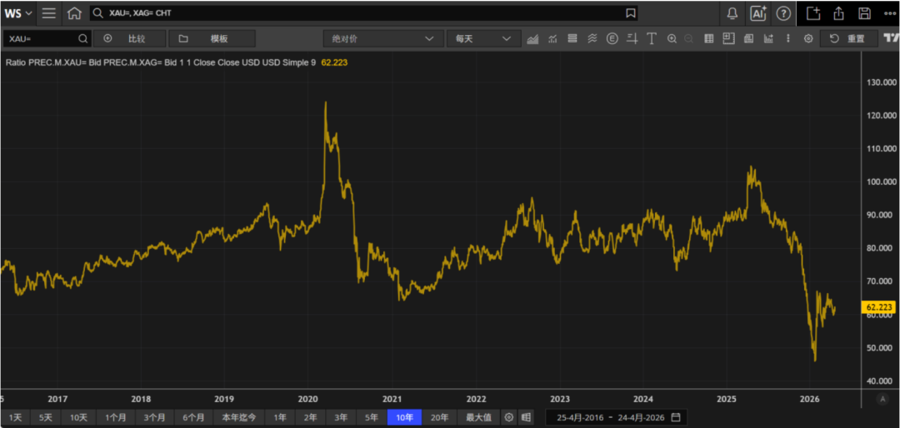Click the end date 24-4月-2026
Image resolution: width=900 pixels, height=428 pixels.
(640, 417)
